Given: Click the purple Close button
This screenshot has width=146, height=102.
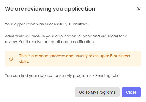Looking at the screenshot, I should pyautogui.click(x=131, y=92).
